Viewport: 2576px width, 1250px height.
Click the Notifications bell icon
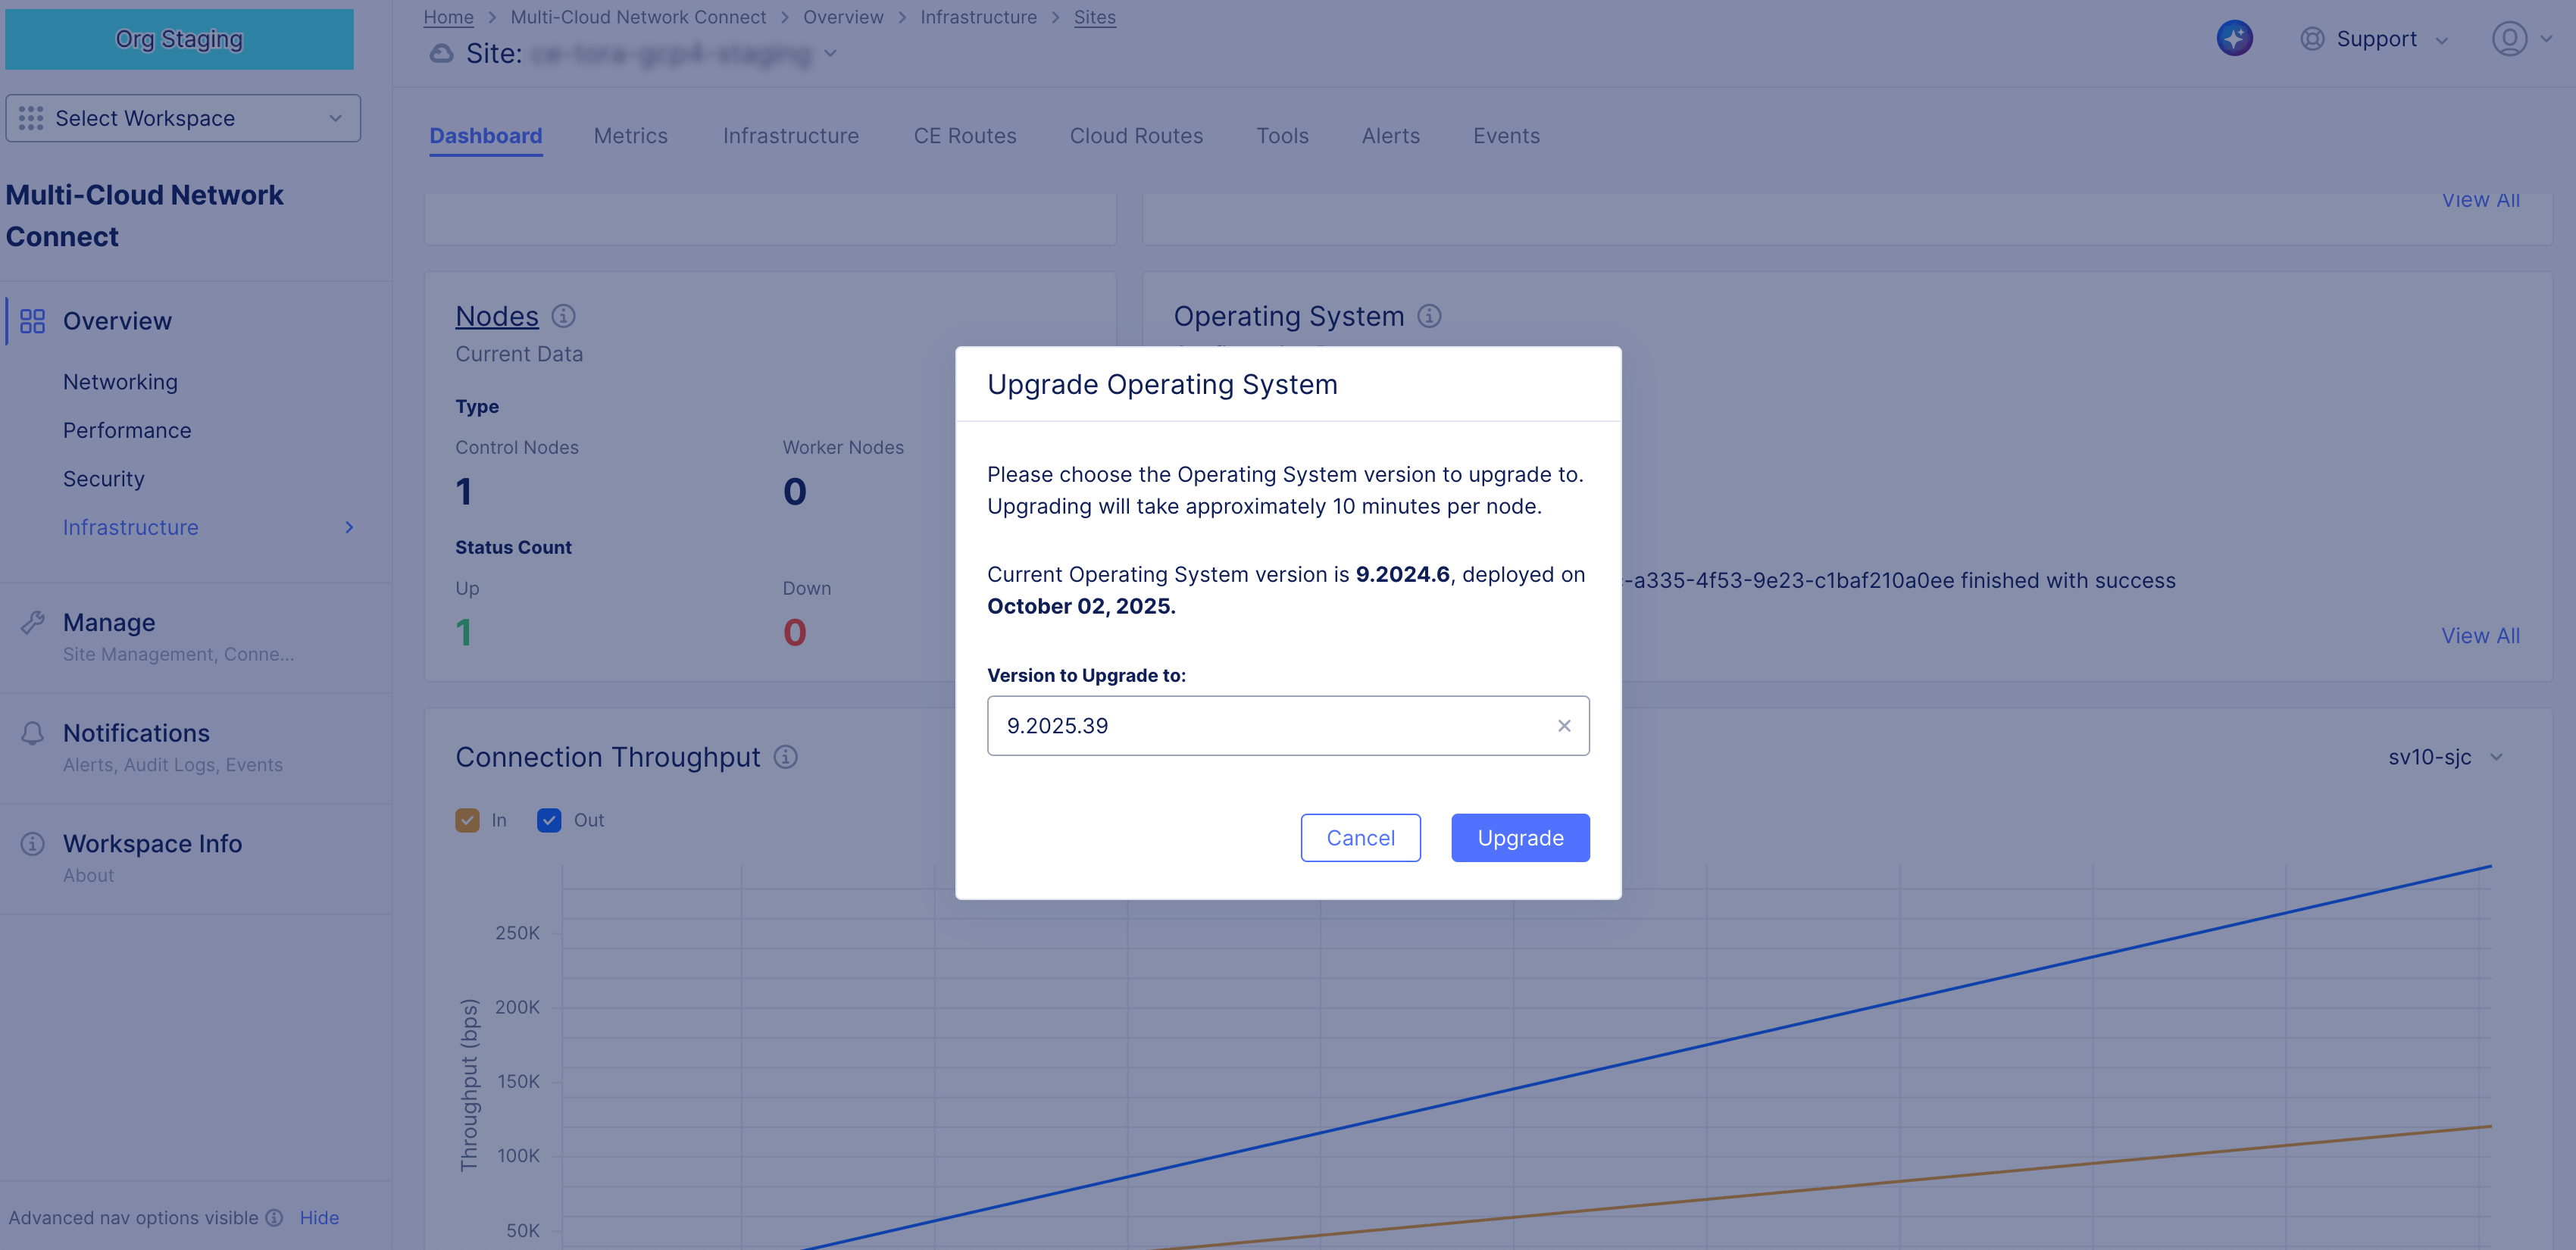tap(32, 733)
